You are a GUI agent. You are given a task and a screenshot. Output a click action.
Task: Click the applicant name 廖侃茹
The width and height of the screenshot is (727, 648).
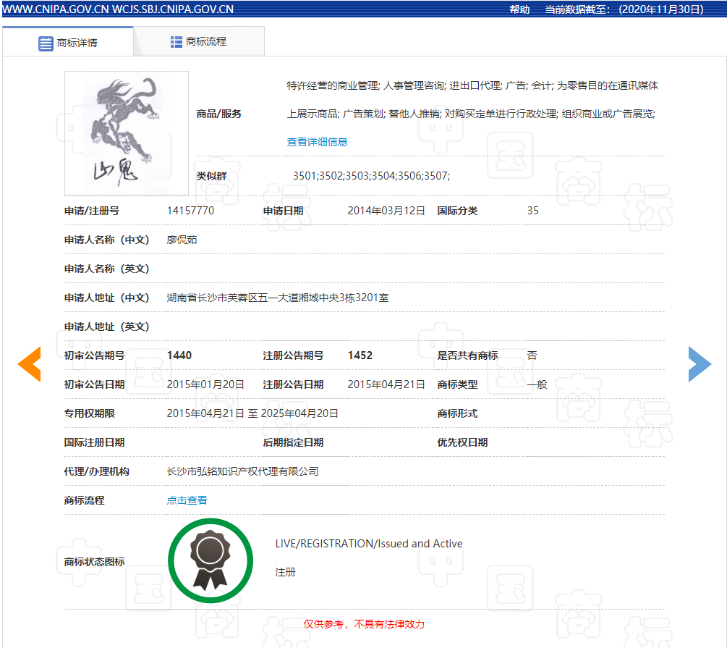tap(182, 240)
